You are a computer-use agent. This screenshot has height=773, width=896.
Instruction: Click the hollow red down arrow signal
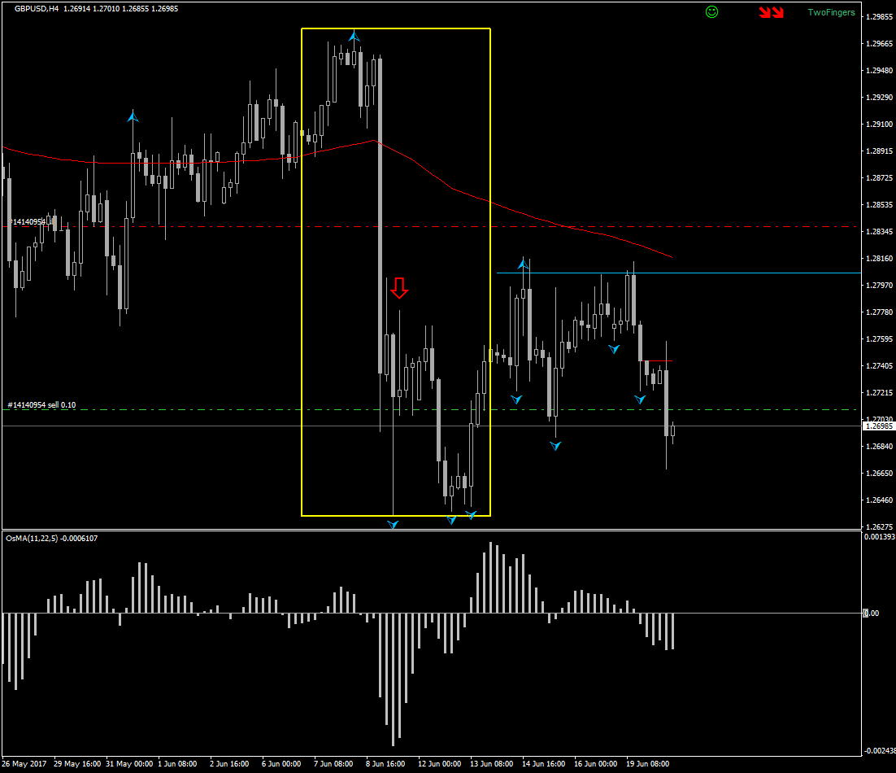coord(399,288)
